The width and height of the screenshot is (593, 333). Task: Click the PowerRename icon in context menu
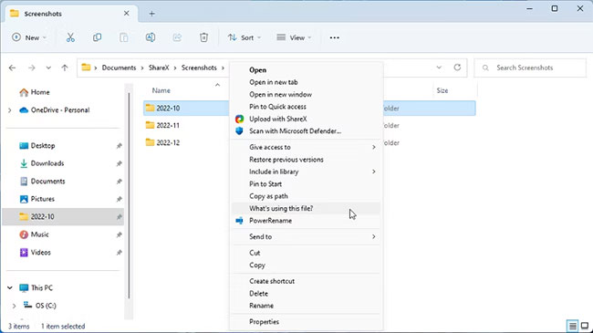pyautogui.click(x=239, y=221)
